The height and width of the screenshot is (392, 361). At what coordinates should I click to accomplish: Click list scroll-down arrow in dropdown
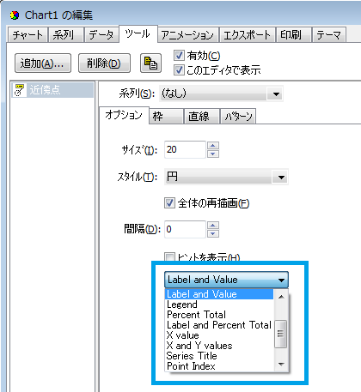(x=281, y=365)
